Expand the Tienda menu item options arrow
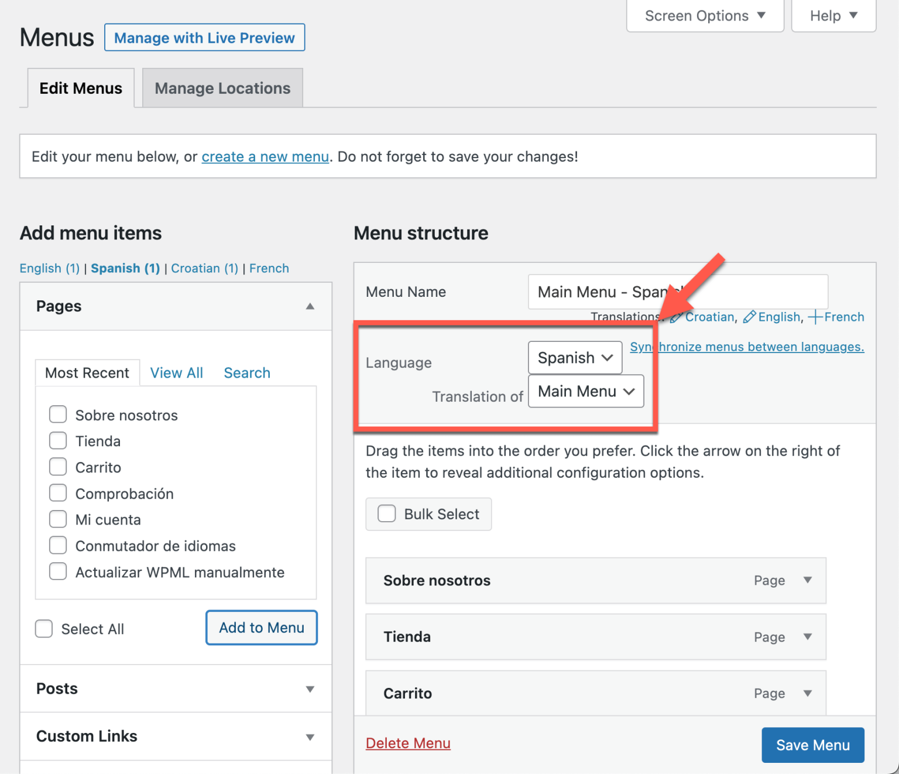Viewport: 899px width, 774px height. pyautogui.click(x=808, y=637)
